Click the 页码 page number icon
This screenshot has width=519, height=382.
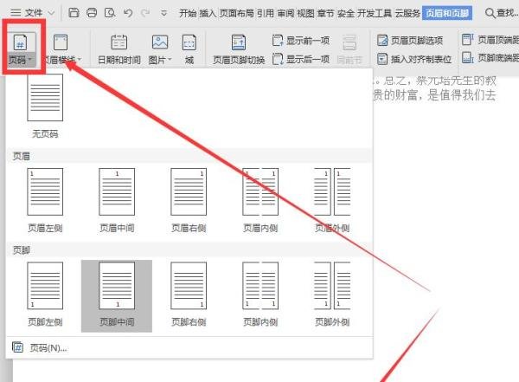click(x=20, y=42)
